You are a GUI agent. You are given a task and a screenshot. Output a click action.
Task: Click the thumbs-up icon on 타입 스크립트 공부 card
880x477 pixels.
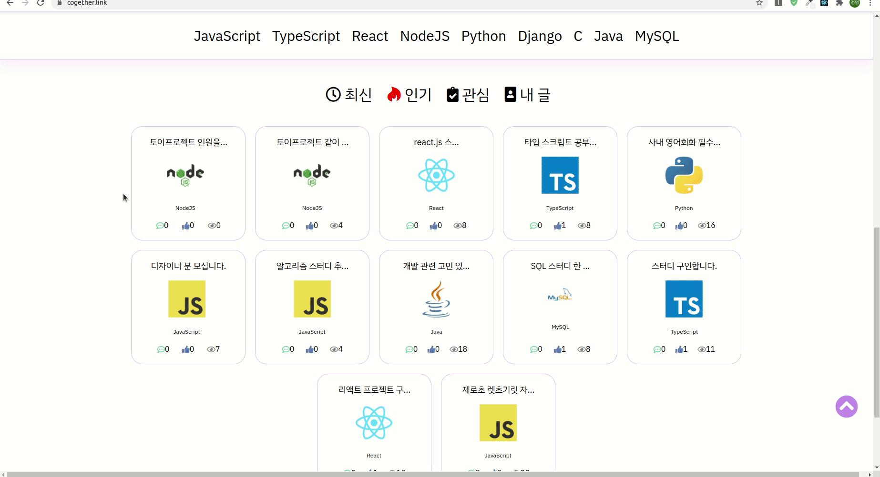pos(557,226)
